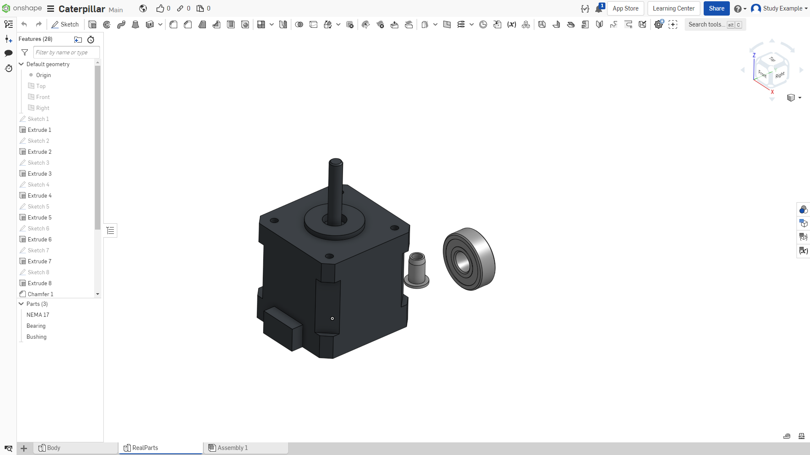Click the Redo arrow

click(x=39, y=24)
